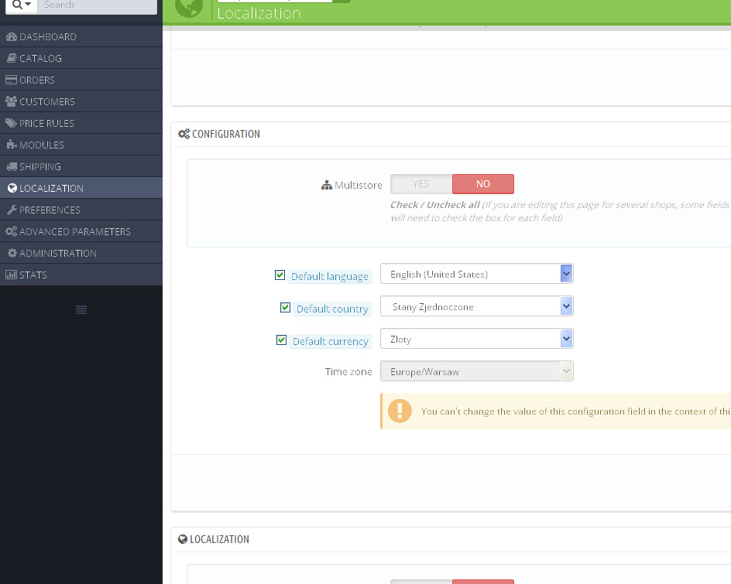Image resolution: width=731 pixels, height=584 pixels.
Task: Click the Catalog book icon
Action: click(12, 58)
